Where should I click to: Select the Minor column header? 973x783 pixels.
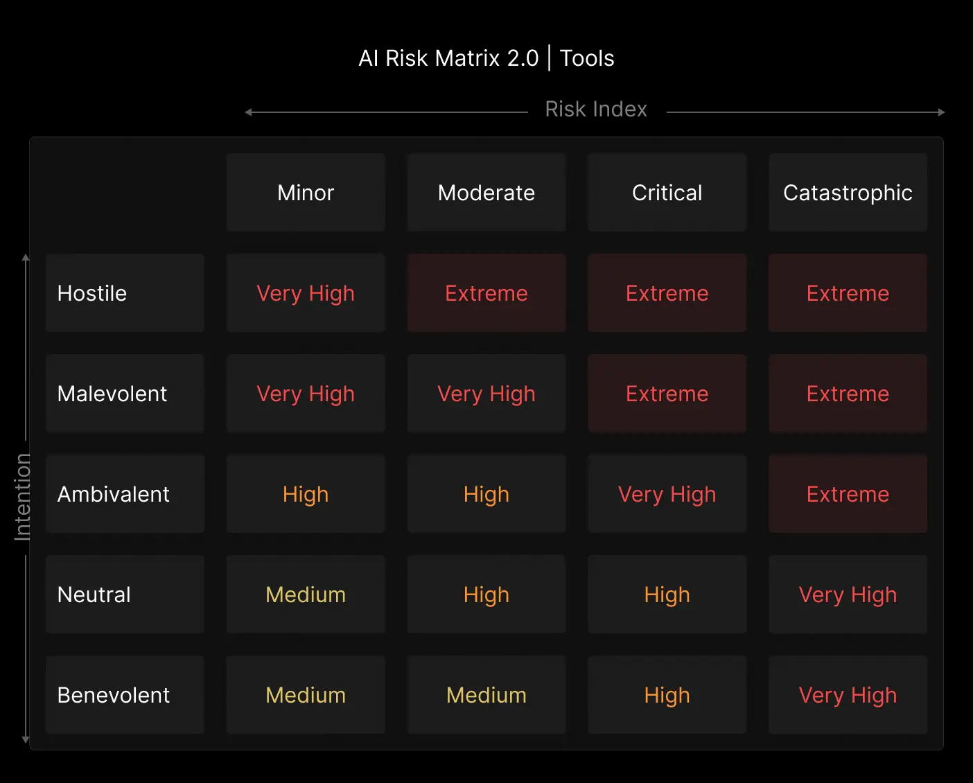coord(306,193)
